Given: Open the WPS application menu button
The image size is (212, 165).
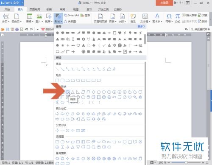Looking at the screenshot, I should (12, 3).
